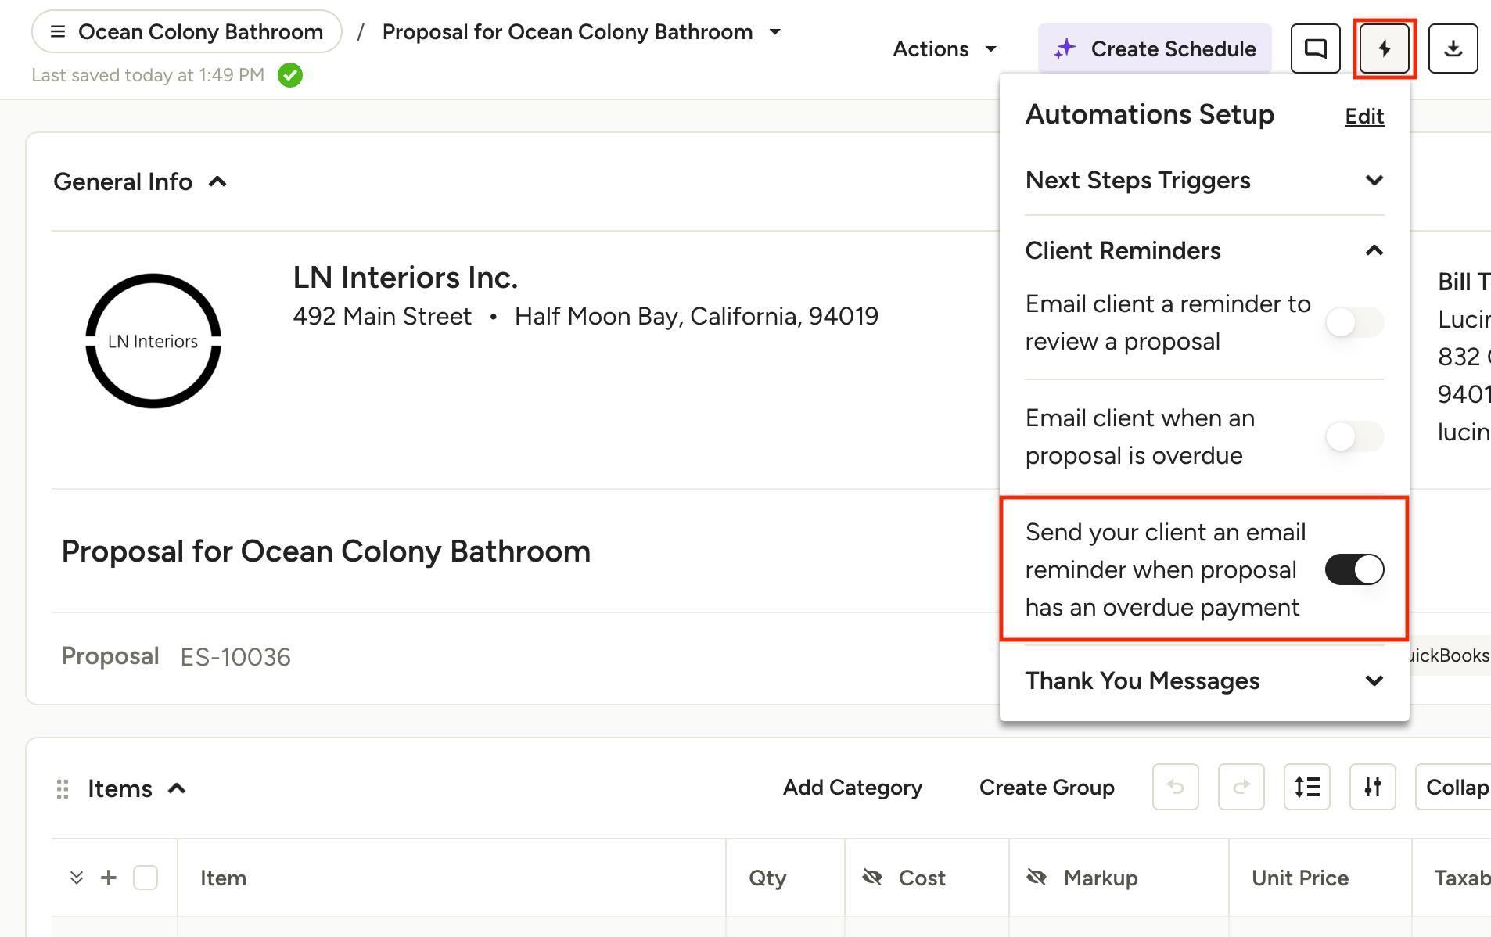1491x937 pixels.
Task: Open the comments chat icon
Action: pyautogui.click(x=1315, y=48)
